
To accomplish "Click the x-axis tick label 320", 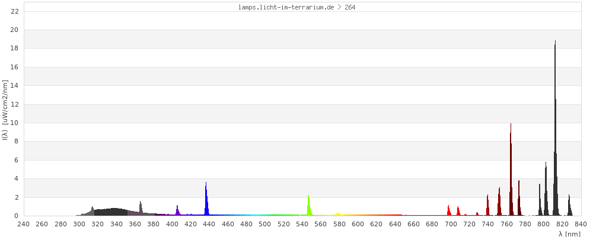I will (x=98, y=224).
